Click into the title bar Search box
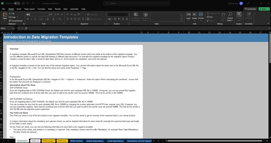 point(136,3)
